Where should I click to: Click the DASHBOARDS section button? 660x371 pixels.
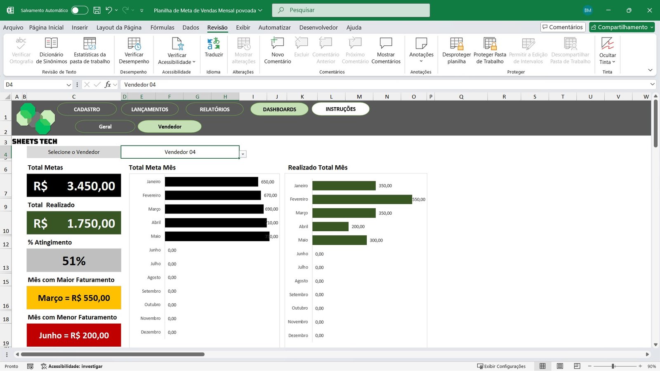[x=279, y=109]
